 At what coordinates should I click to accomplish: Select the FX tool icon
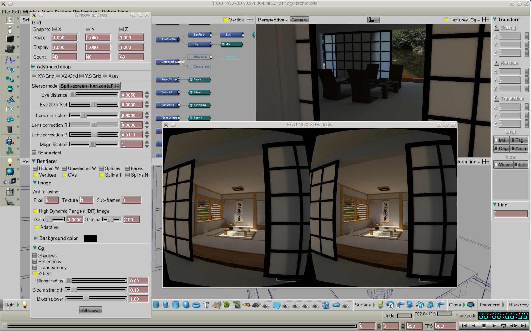(x=10, y=110)
